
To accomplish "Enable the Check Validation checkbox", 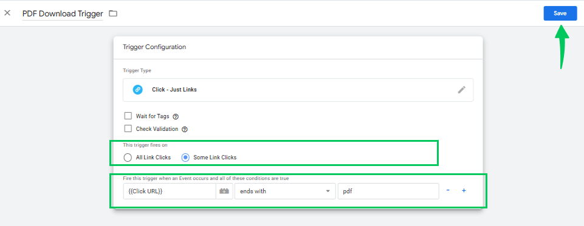I will click(128, 129).
